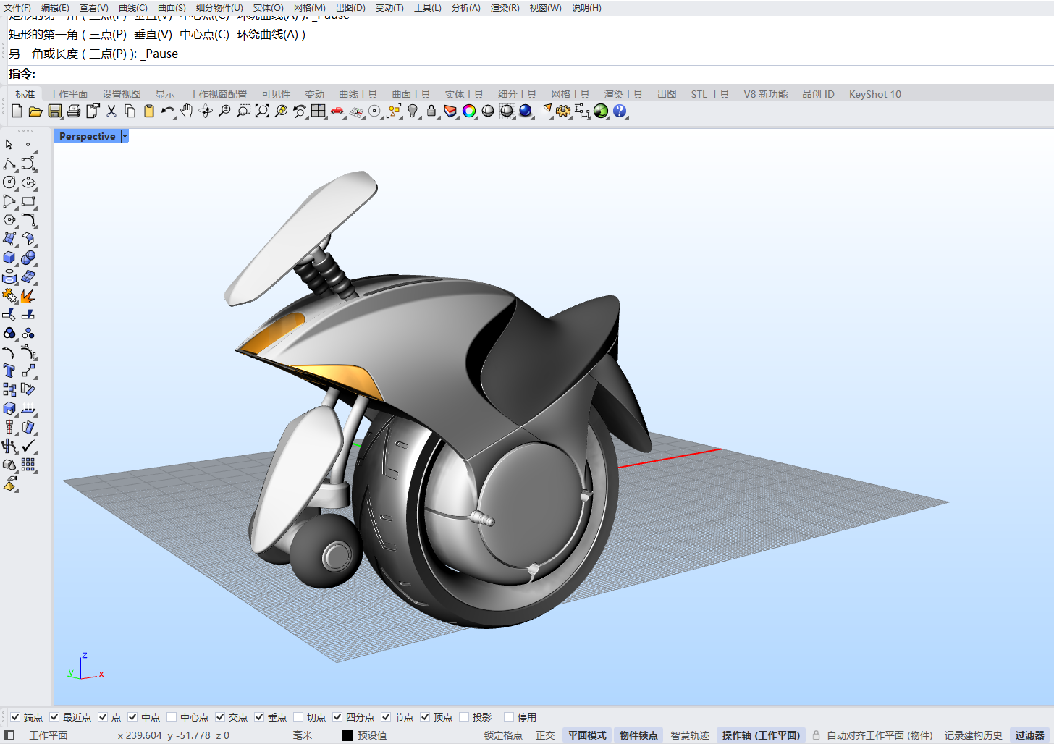The height and width of the screenshot is (744, 1054).
Task: Click the Explode tool icon
Action: 28,295
